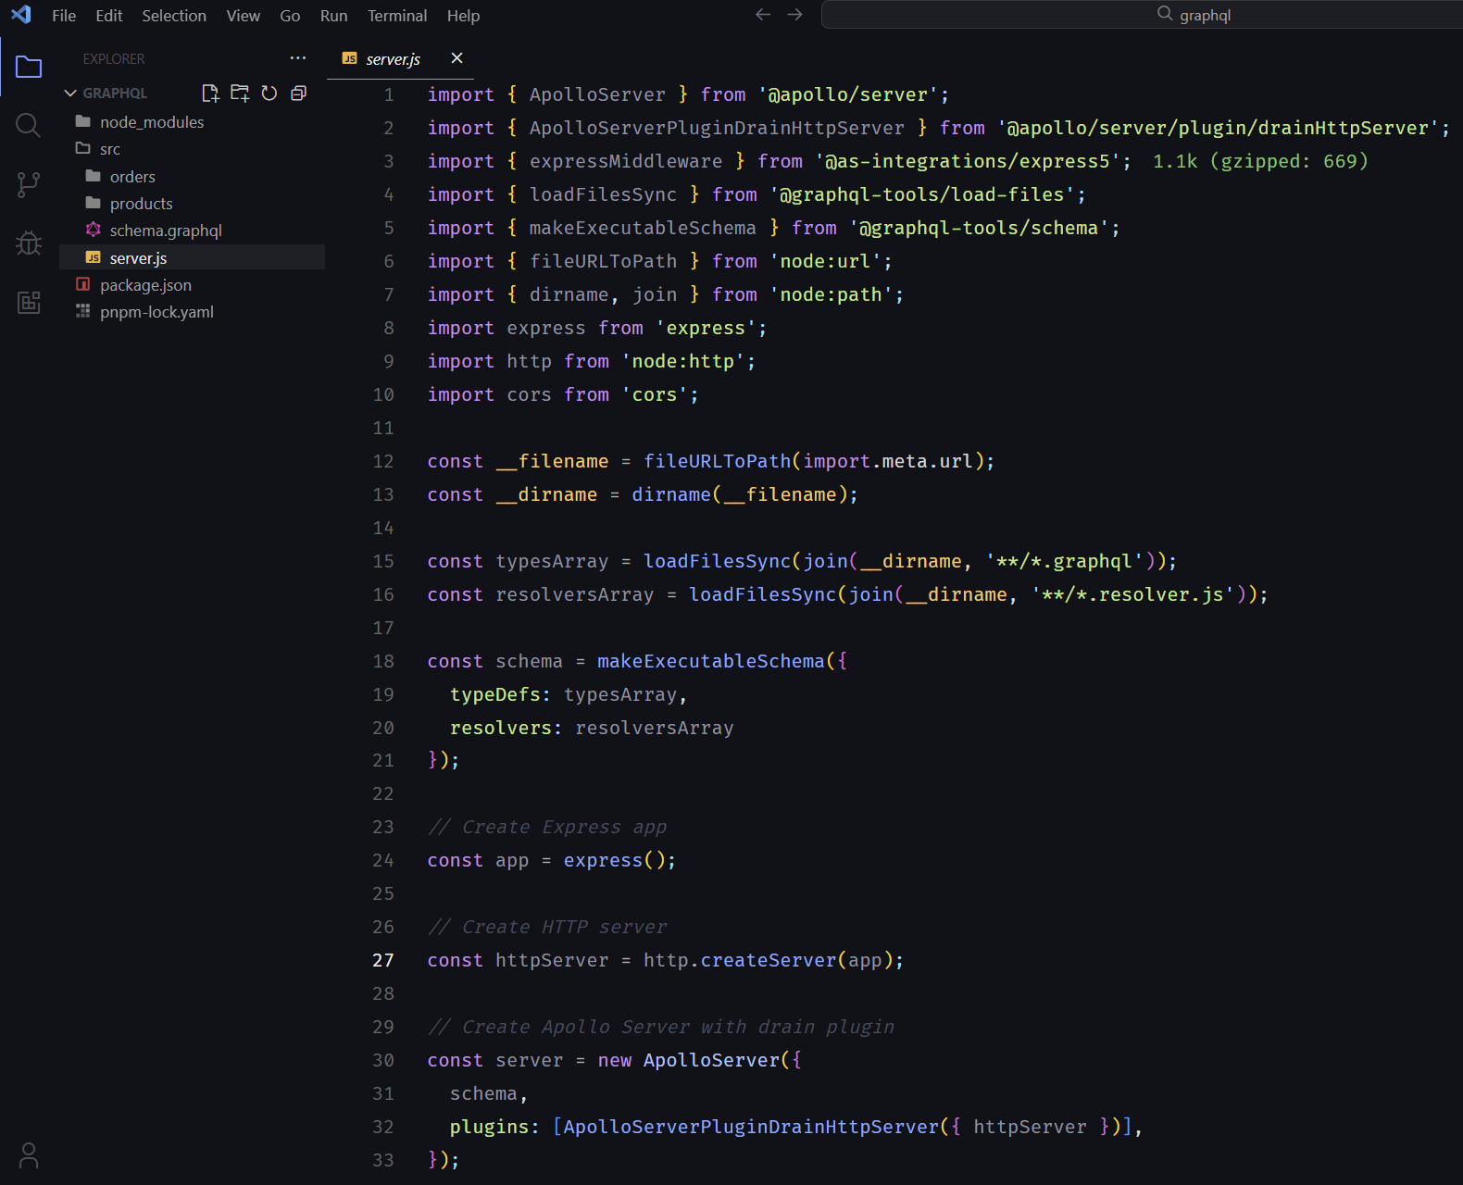Click the JS icon on server.js tab
The width and height of the screenshot is (1463, 1185).
(x=349, y=58)
